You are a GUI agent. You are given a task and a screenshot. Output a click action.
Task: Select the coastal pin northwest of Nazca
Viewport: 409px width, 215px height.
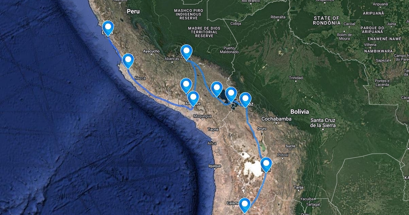[128, 61]
